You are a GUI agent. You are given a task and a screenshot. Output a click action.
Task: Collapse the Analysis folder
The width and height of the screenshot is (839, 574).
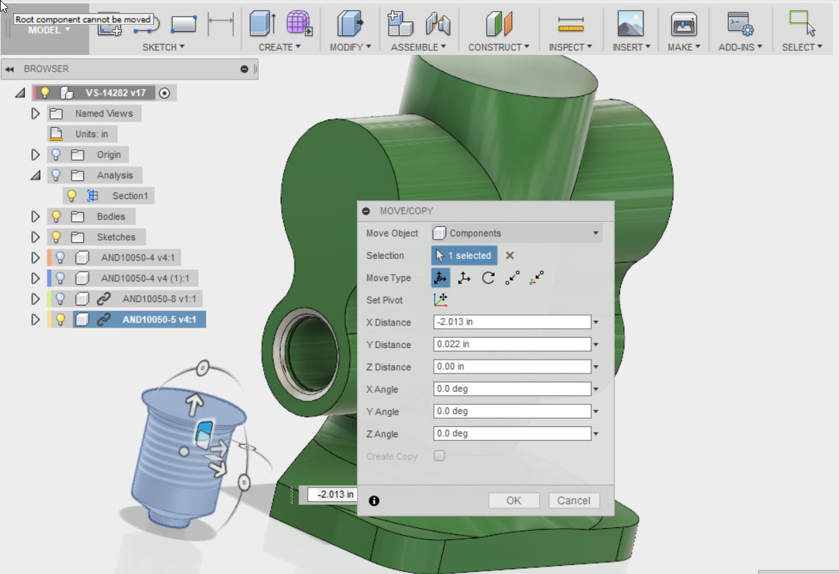coord(36,176)
